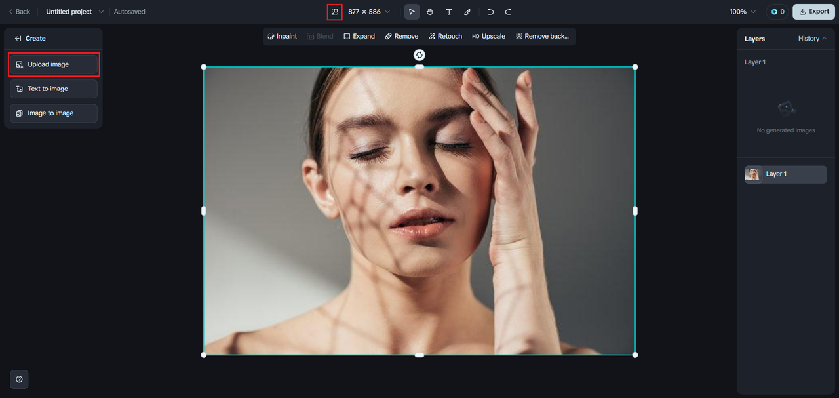Click the canvas resize icon in toolbar
The width and height of the screenshot is (839, 398).
pyautogui.click(x=335, y=12)
